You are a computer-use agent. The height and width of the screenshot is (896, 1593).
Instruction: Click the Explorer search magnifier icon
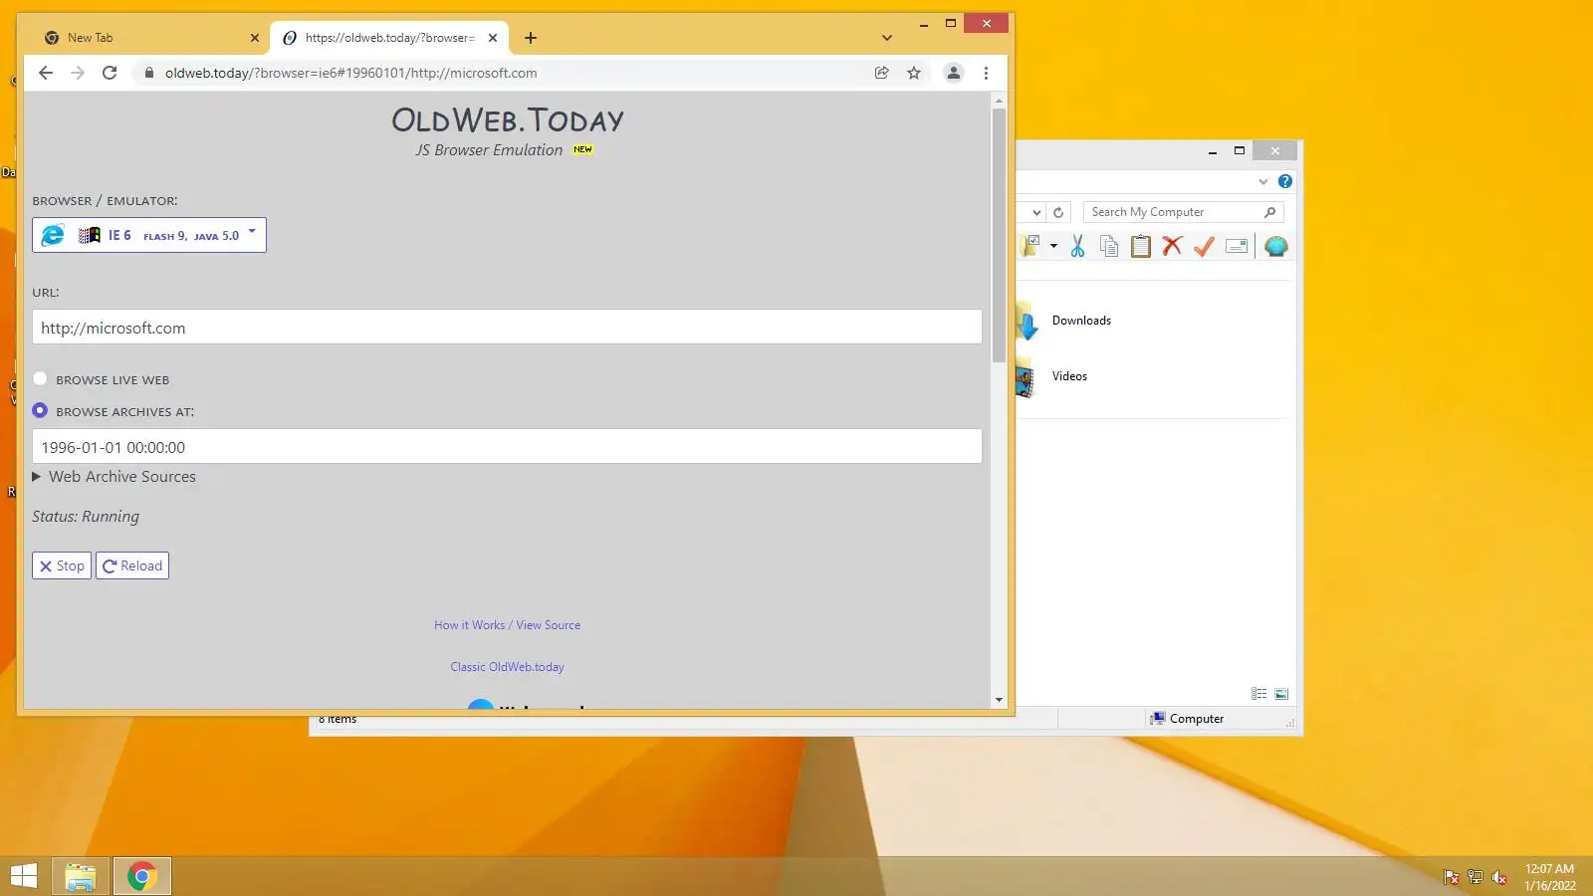(1269, 212)
